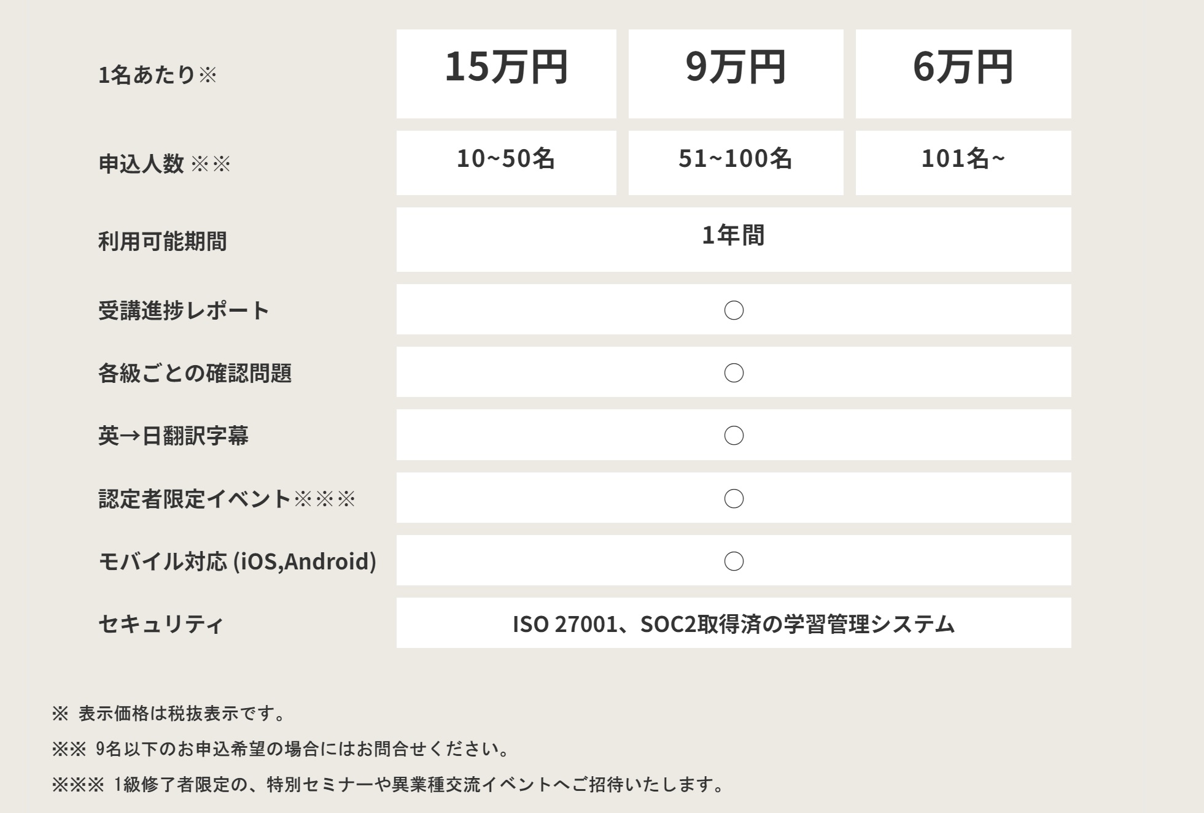Click the 1名あたり row label
1204x813 pixels.
point(158,75)
